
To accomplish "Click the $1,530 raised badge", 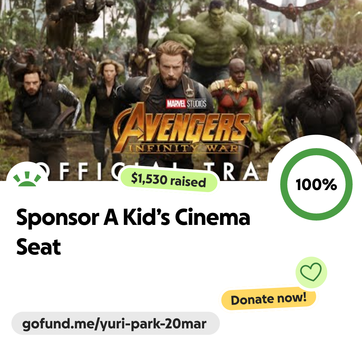I will pyautogui.click(x=169, y=181).
